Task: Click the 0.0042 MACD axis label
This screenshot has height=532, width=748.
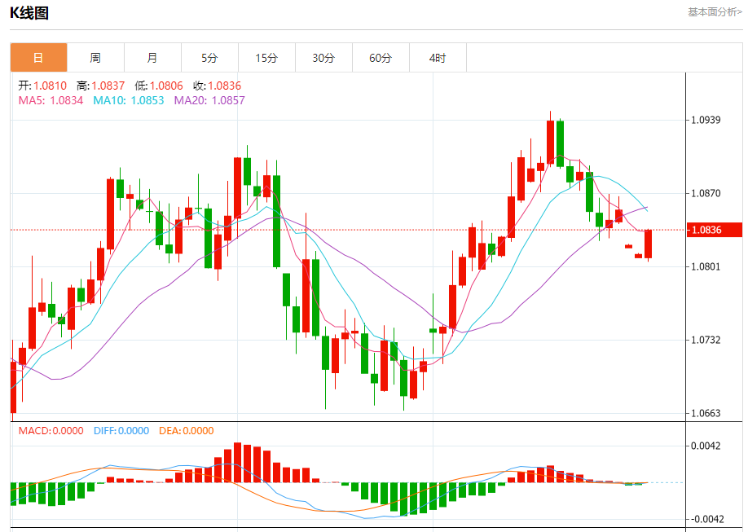Action: (x=706, y=446)
